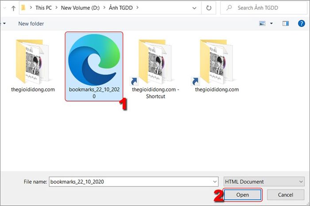This screenshot has width=310, height=206.
Task: Expand chevron after New Volume (D:)
Action: (105, 8)
